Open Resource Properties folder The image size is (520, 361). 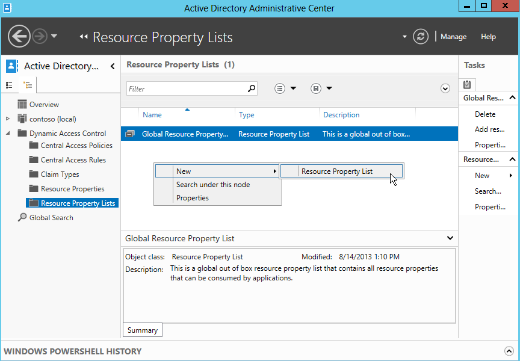[x=73, y=188]
